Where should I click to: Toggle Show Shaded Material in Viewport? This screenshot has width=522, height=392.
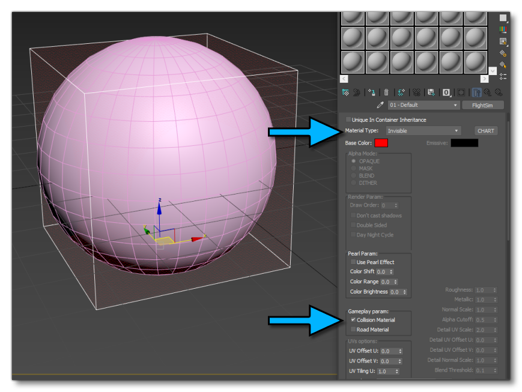[x=461, y=92]
